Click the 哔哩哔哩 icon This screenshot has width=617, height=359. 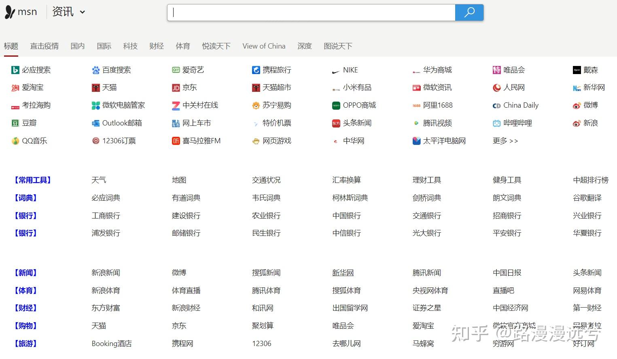[x=496, y=123]
